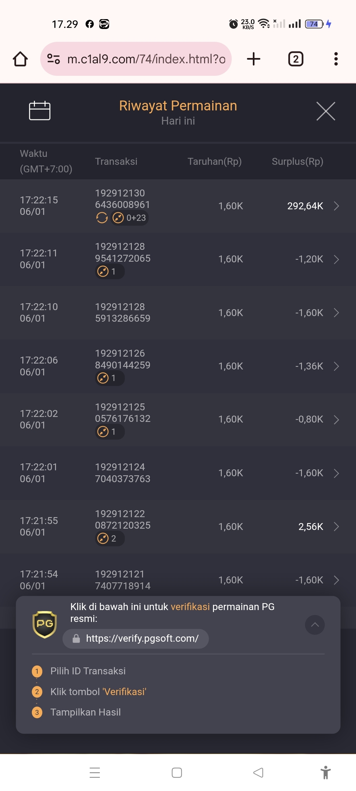Select transaction ending 0576176132
Screen dimensions: 356x791
pyautogui.click(x=123, y=413)
